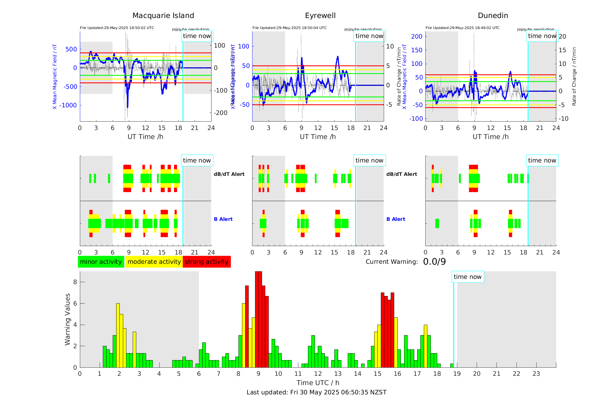Click B Alert label beside Eyrewell panel

[396, 219]
